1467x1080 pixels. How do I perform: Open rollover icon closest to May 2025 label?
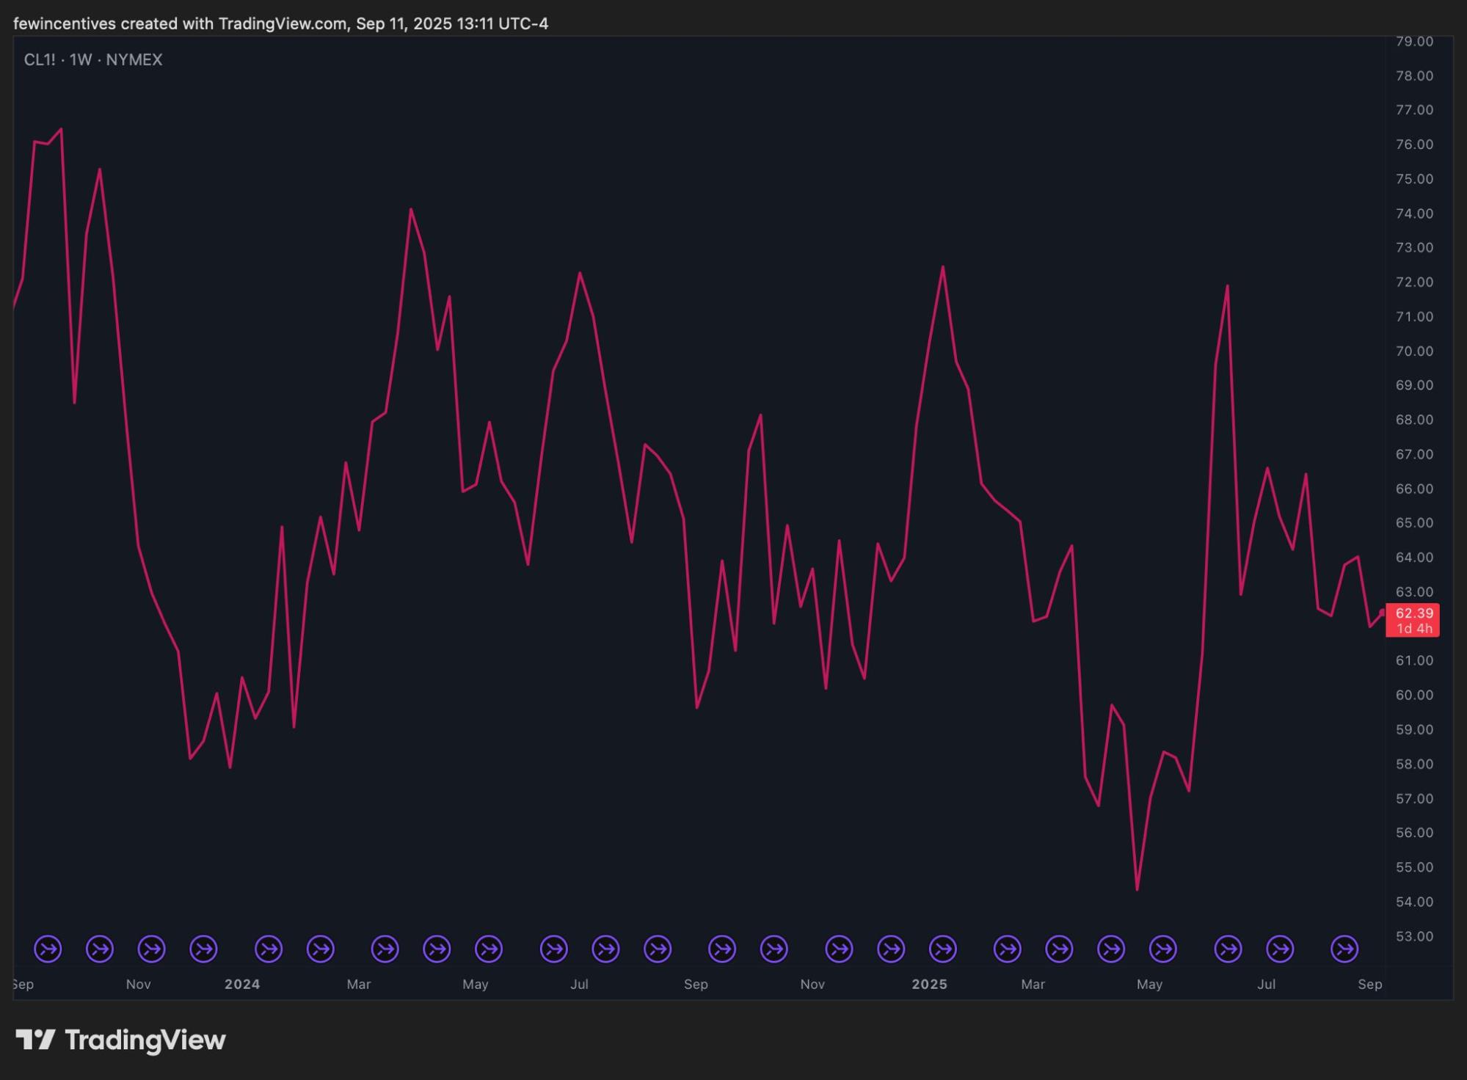[x=1162, y=949]
